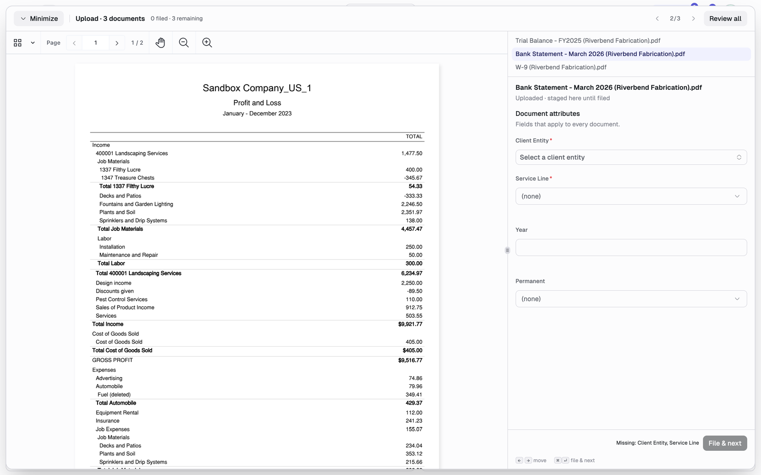
Task: Select the hand pan tool
Action: [160, 43]
